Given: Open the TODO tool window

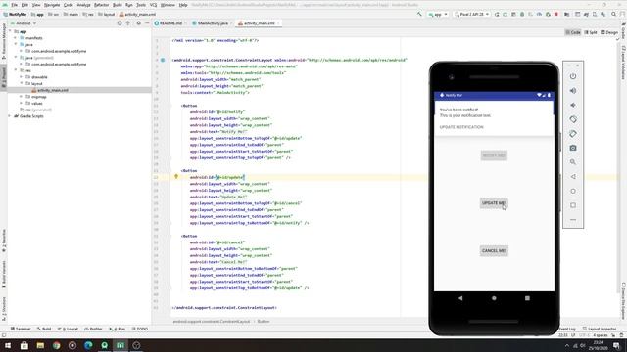Looking at the screenshot, I should (x=140, y=329).
